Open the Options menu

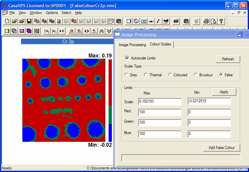pos(52,13)
